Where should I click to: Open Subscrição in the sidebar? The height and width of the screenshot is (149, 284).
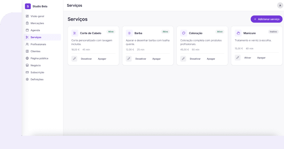point(42,72)
